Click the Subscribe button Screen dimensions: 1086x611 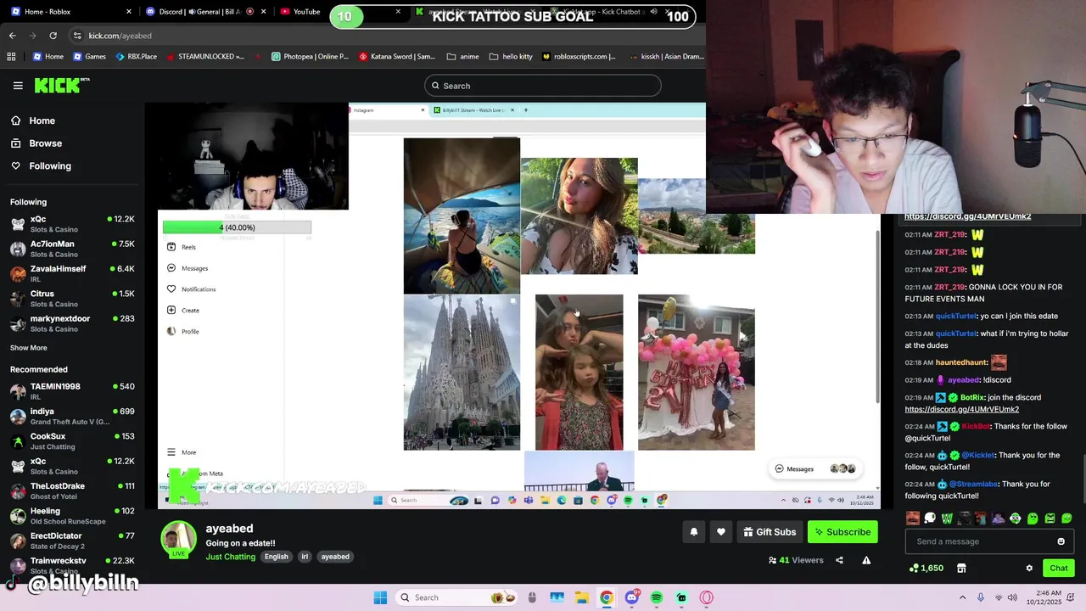click(x=842, y=532)
